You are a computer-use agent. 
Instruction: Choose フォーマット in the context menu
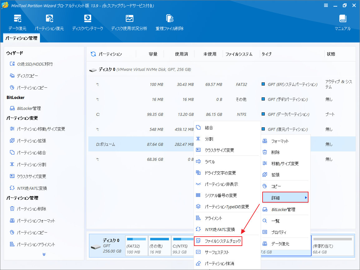click(x=285, y=141)
